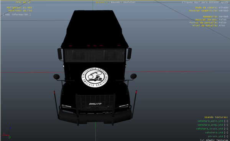Select the ptruck.ytd texture entry
Viewport: 230px width, 141px height.
click(x=215, y=136)
